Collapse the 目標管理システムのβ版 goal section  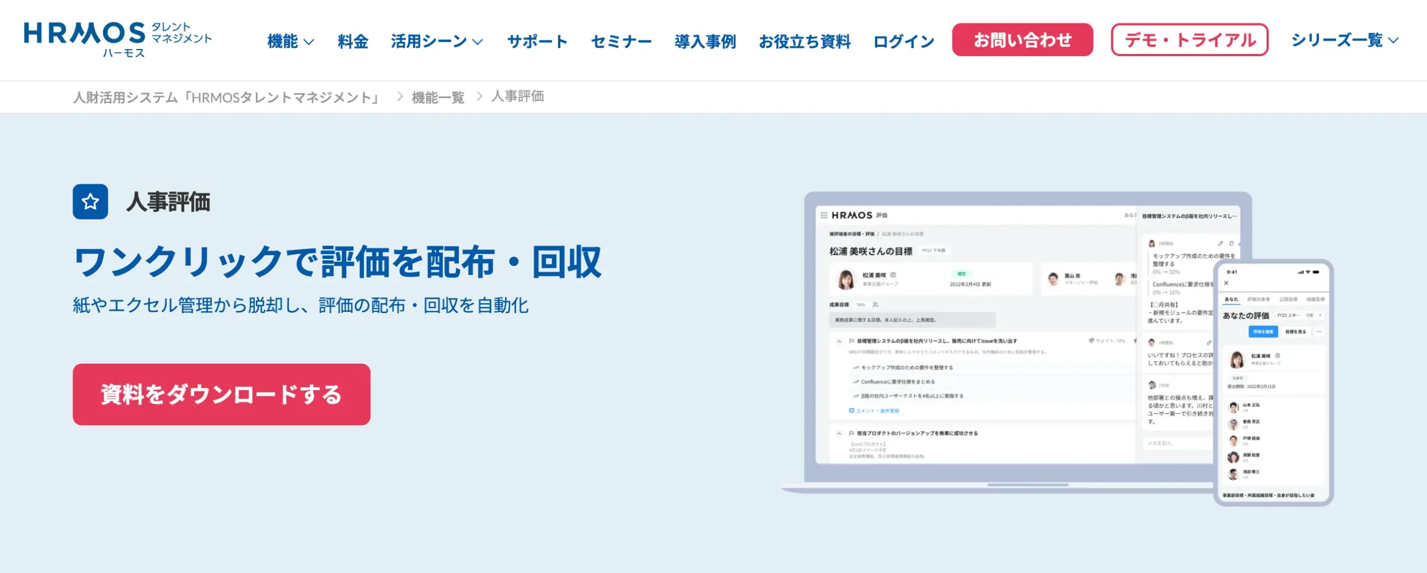[839, 341]
